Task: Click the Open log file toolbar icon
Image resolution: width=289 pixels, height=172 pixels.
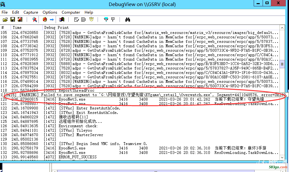Action: point(5,20)
